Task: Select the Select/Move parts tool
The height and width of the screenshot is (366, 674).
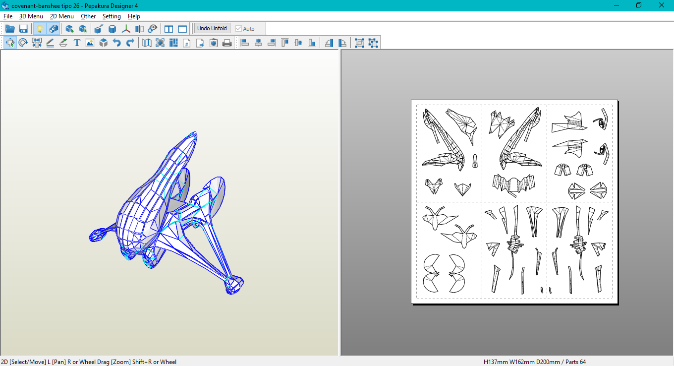Action: [10, 43]
